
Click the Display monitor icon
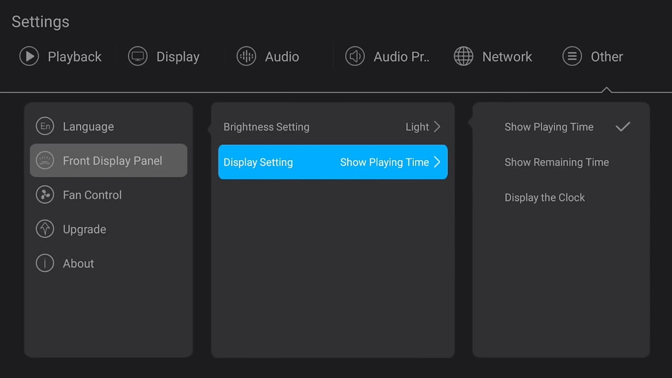(138, 57)
